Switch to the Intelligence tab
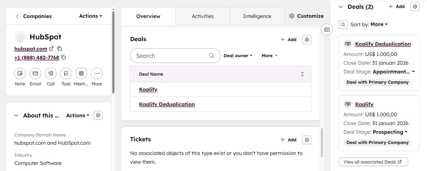The image size is (427, 171). click(x=257, y=16)
